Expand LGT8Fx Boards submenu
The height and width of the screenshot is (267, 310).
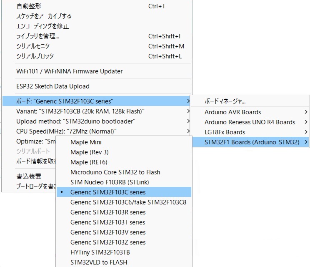[x=250, y=132]
